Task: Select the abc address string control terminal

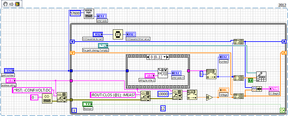Action: pyautogui.click(x=11, y=81)
